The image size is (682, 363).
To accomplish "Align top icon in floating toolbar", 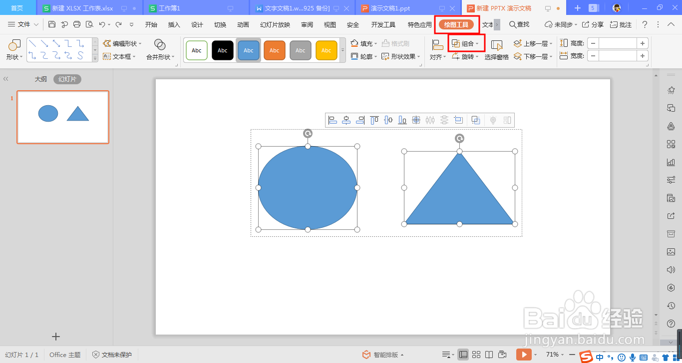I will 374,120.
